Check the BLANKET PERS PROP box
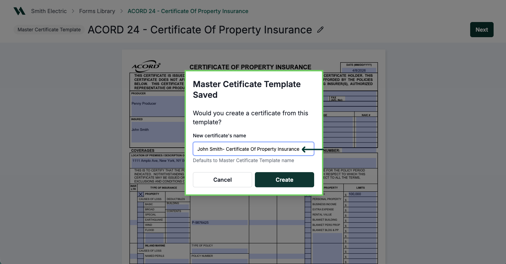 pos(308,225)
